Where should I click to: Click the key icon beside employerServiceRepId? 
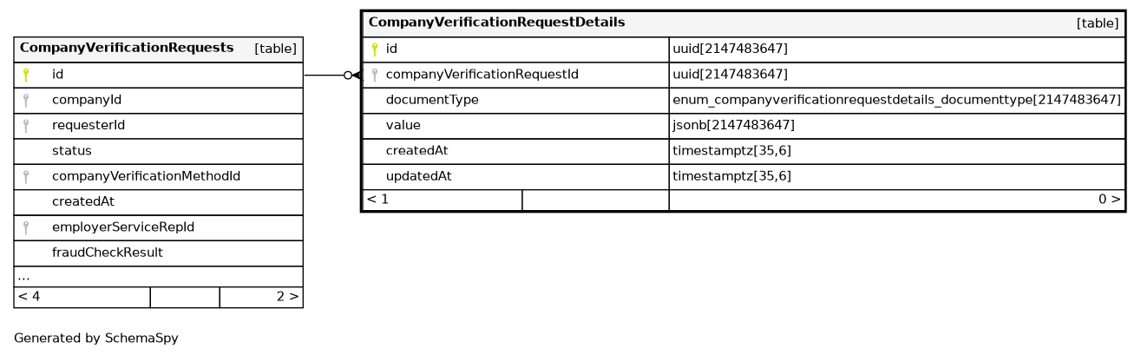(x=26, y=227)
